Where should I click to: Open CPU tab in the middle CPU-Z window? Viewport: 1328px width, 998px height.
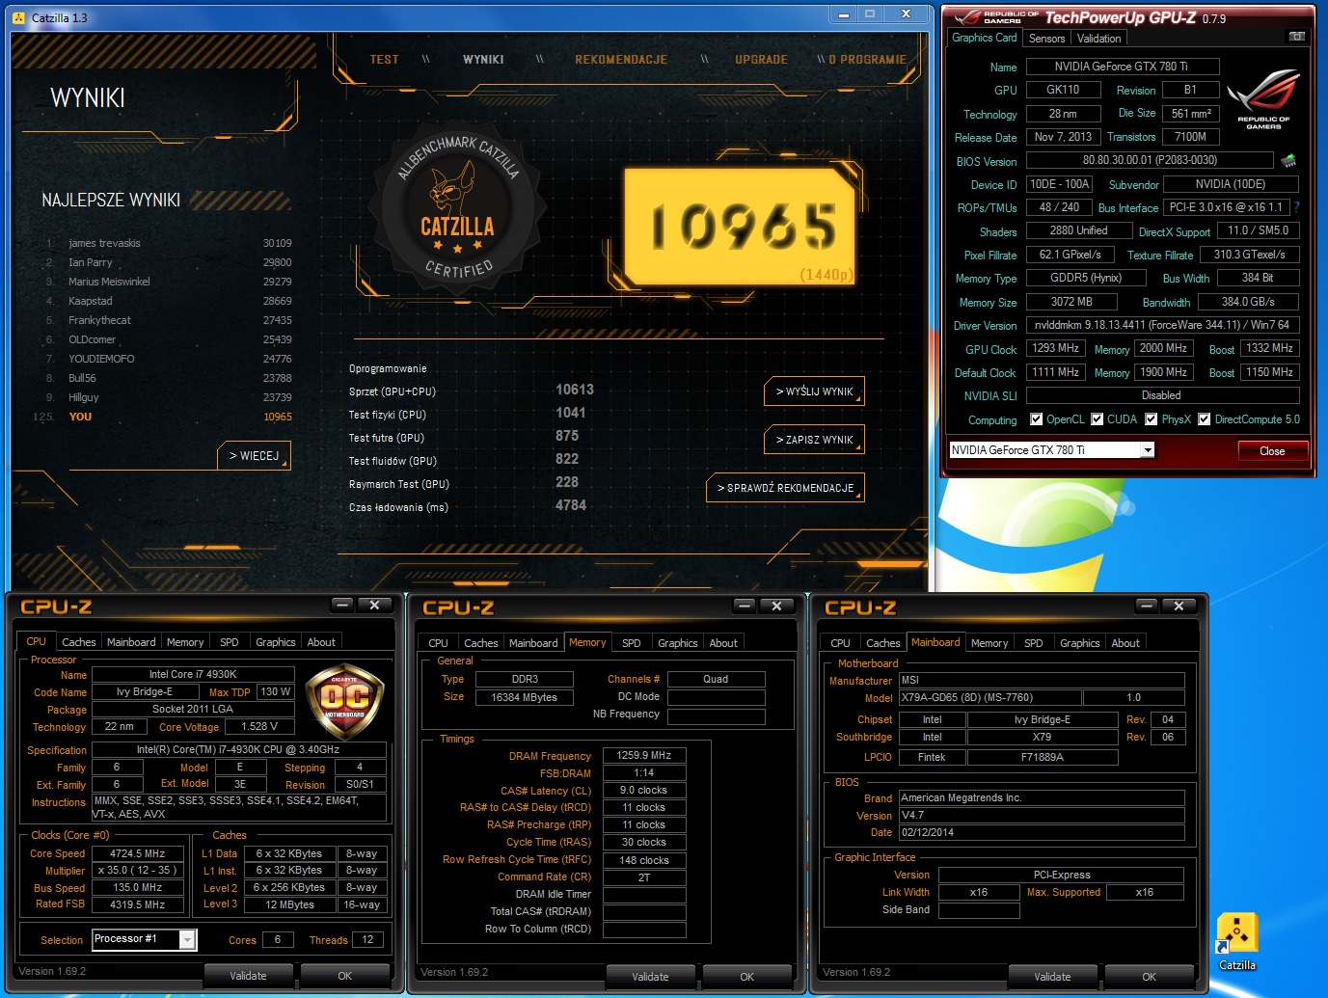click(x=438, y=643)
